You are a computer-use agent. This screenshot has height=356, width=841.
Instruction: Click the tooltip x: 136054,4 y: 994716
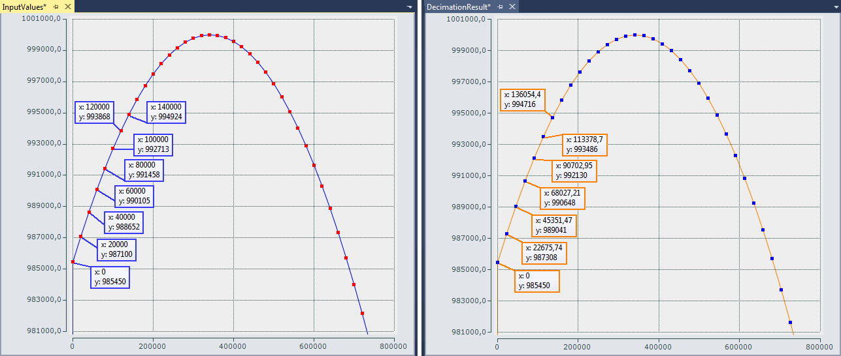click(x=523, y=99)
